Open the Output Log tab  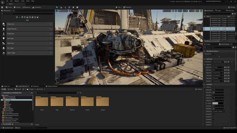[6, 86]
